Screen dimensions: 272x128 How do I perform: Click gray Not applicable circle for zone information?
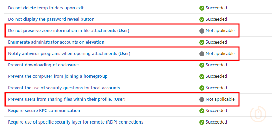(202, 31)
